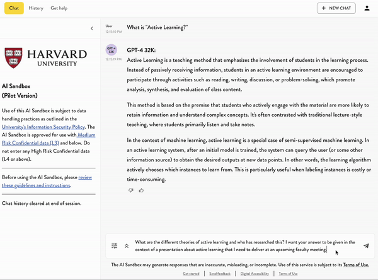Start a new chat with the NEW CHAT button
The height and width of the screenshot is (280, 378).
[x=336, y=8]
